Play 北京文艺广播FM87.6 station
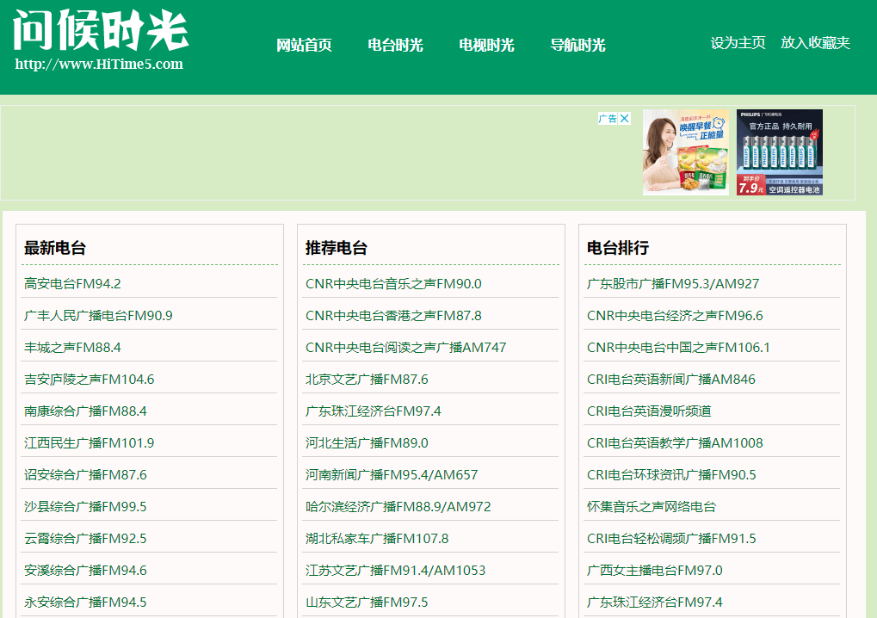Screen dimensions: 877x618 [x=367, y=380]
